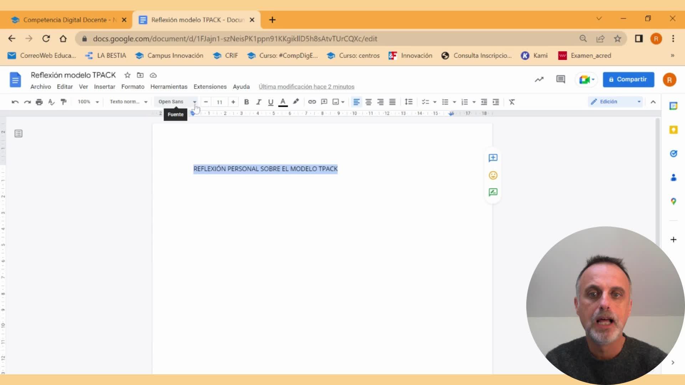Toggle bold formatting

(246, 102)
